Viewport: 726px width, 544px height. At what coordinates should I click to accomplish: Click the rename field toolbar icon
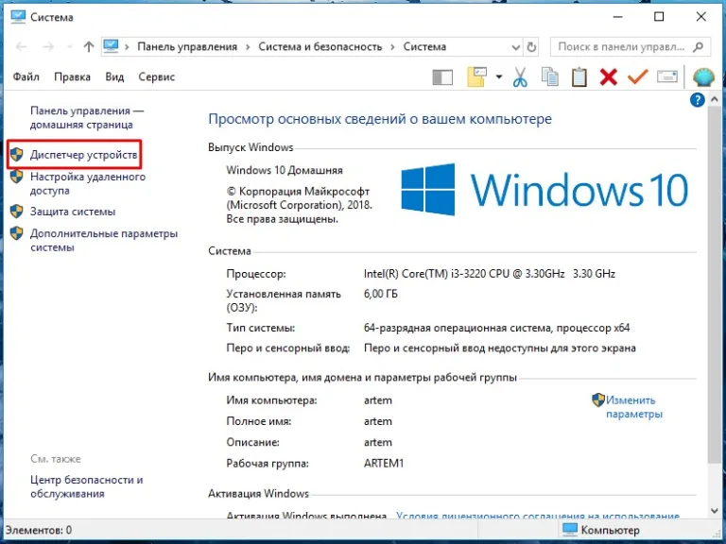coord(667,76)
